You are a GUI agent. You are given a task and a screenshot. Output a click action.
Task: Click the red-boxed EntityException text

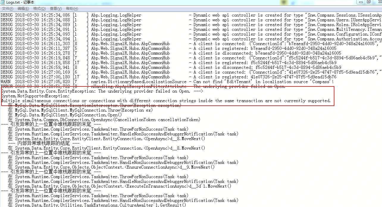point(89,91)
